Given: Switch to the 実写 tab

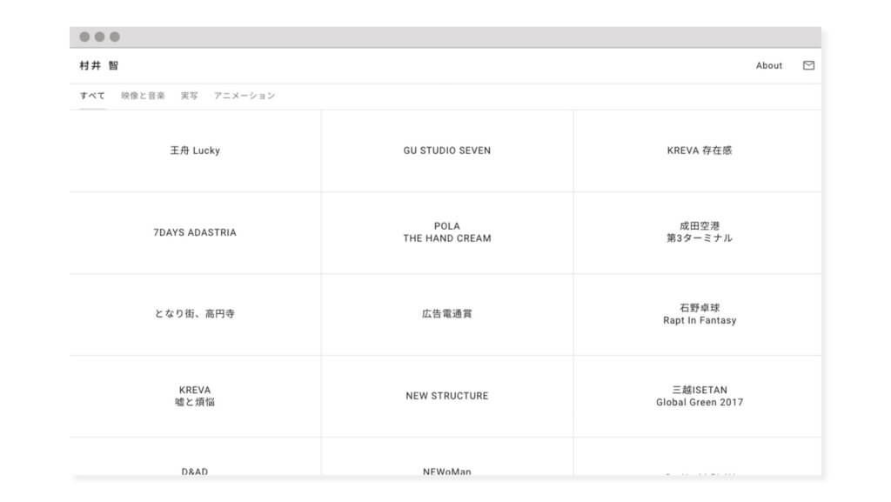Looking at the screenshot, I should [x=189, y=96].
